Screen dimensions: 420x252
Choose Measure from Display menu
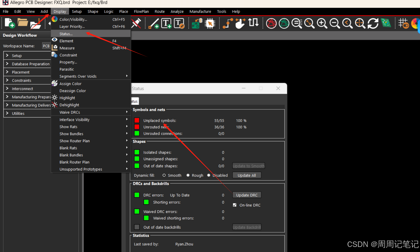pyautogui.click(x=91, y=48)
